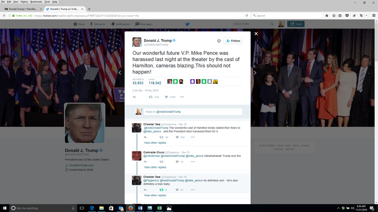
Task: Click the browser back arrow button
Action: pyautogui.click(x=4, y=16)
